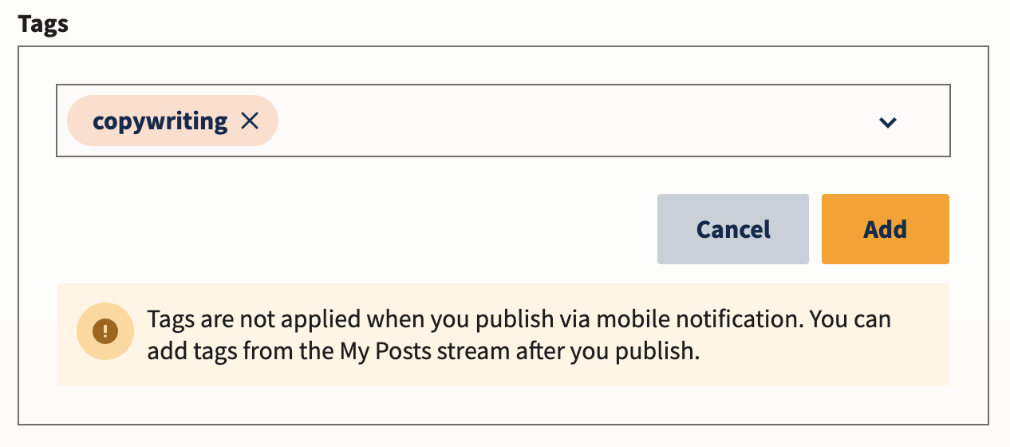Click inside the tags combo box border
The width and height of the screenshot is (1010, 447).
tap(503, 121)
